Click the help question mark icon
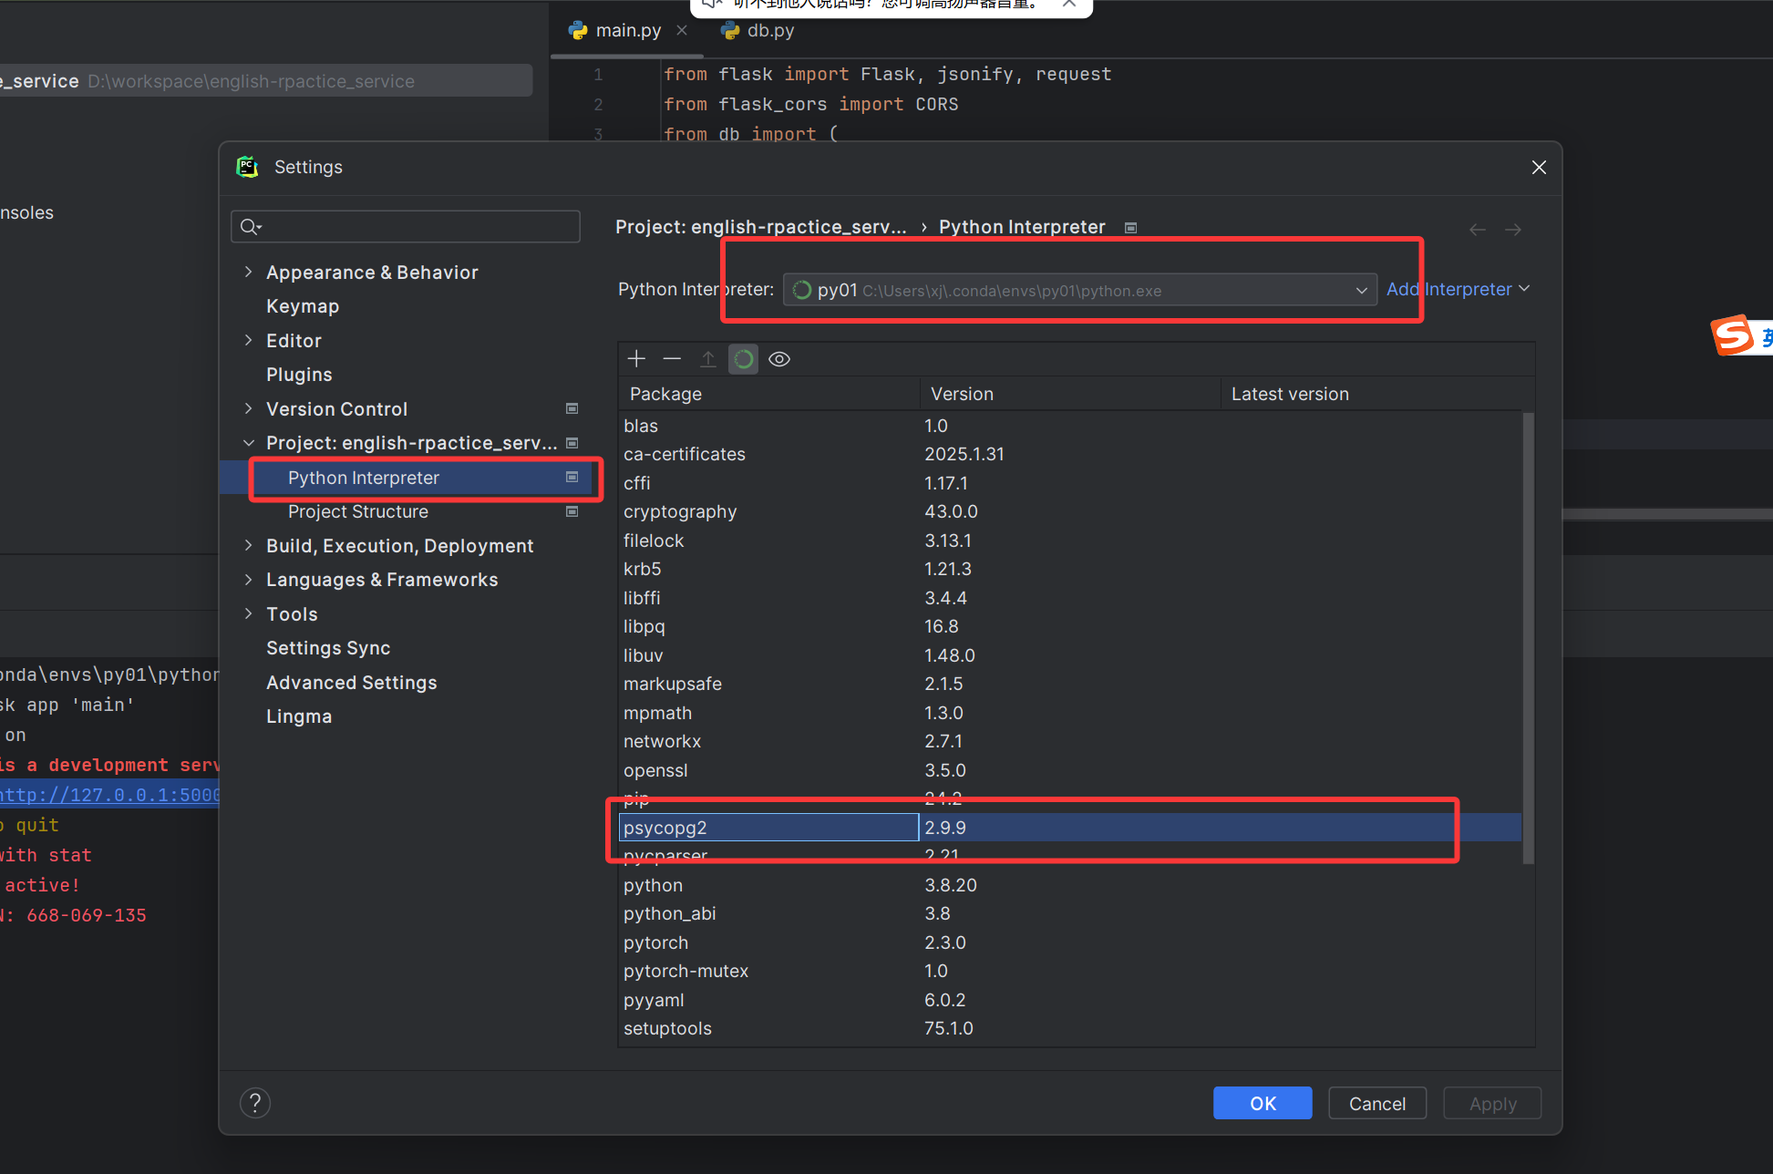 tap(255, 1104)
